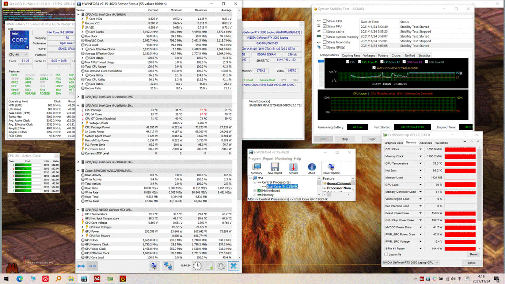Open Sensors via the HWiNFO64 thermometer icon
505x284 pixels.
[x=293, y=169]
